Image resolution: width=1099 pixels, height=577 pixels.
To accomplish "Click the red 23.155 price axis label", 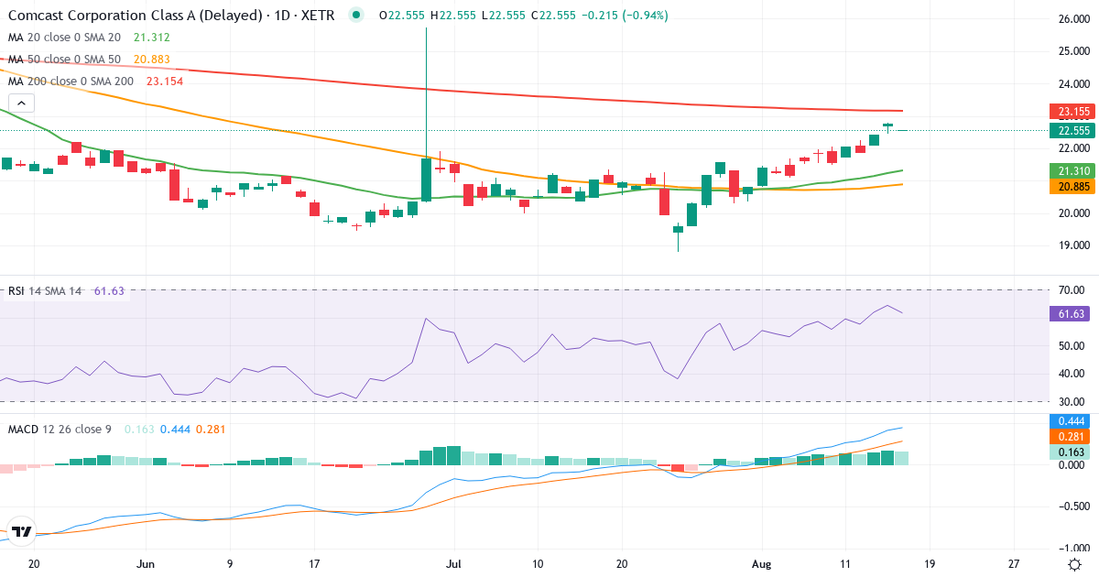I will (x=1072, y=112).
